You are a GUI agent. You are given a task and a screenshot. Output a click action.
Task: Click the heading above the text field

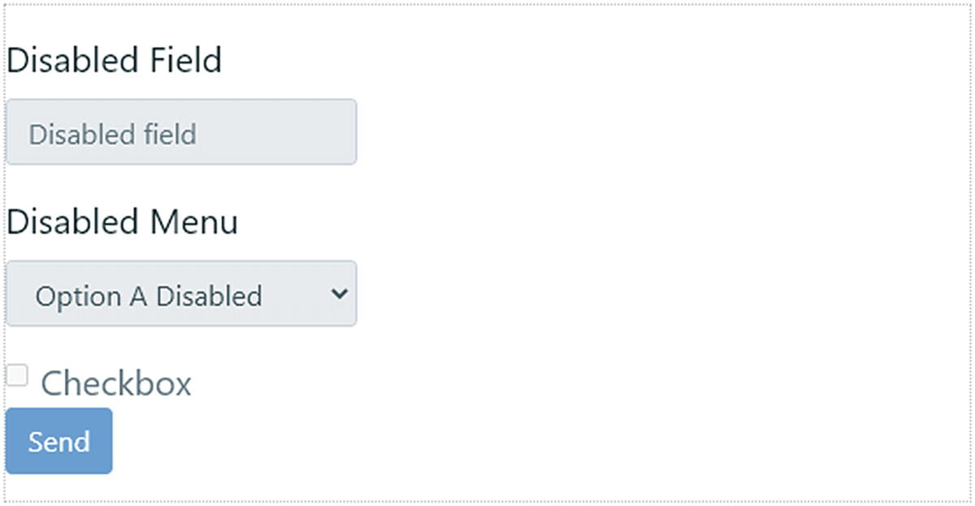tap(114, 60)
